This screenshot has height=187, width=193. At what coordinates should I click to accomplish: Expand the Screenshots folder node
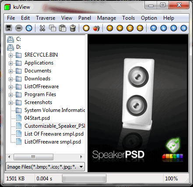pos(11,103)
